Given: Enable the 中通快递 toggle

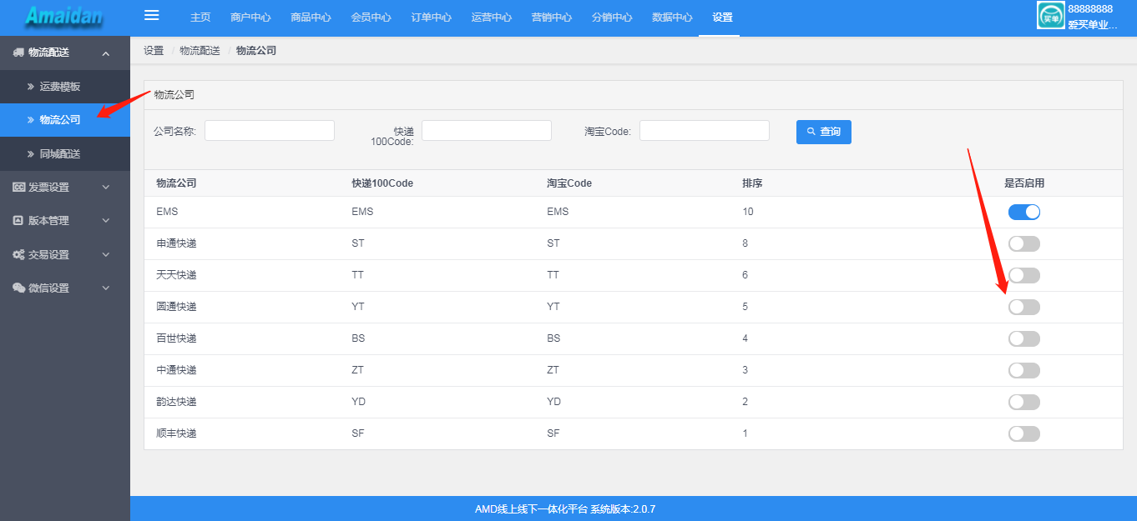Looking at the screenshot, I should coord(1024,370).
